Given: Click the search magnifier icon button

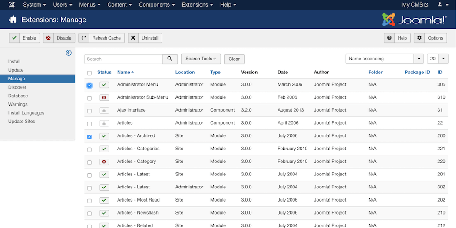Looking at the screenshot, I should pos(170,59).
